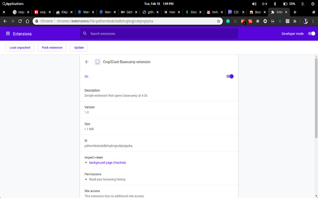Click the version value 1.0
318x198 pixels.
pyautogui.click(x=86, y=112)
